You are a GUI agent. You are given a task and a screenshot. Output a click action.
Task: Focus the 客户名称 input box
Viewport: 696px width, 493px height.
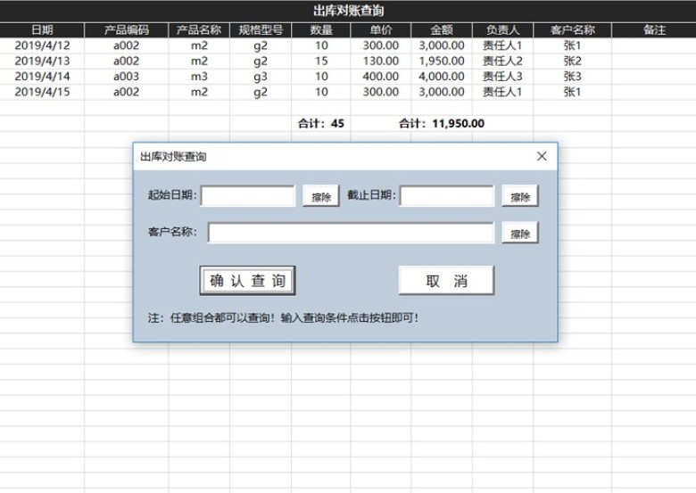pyautogui.click(x=351, y=233)
